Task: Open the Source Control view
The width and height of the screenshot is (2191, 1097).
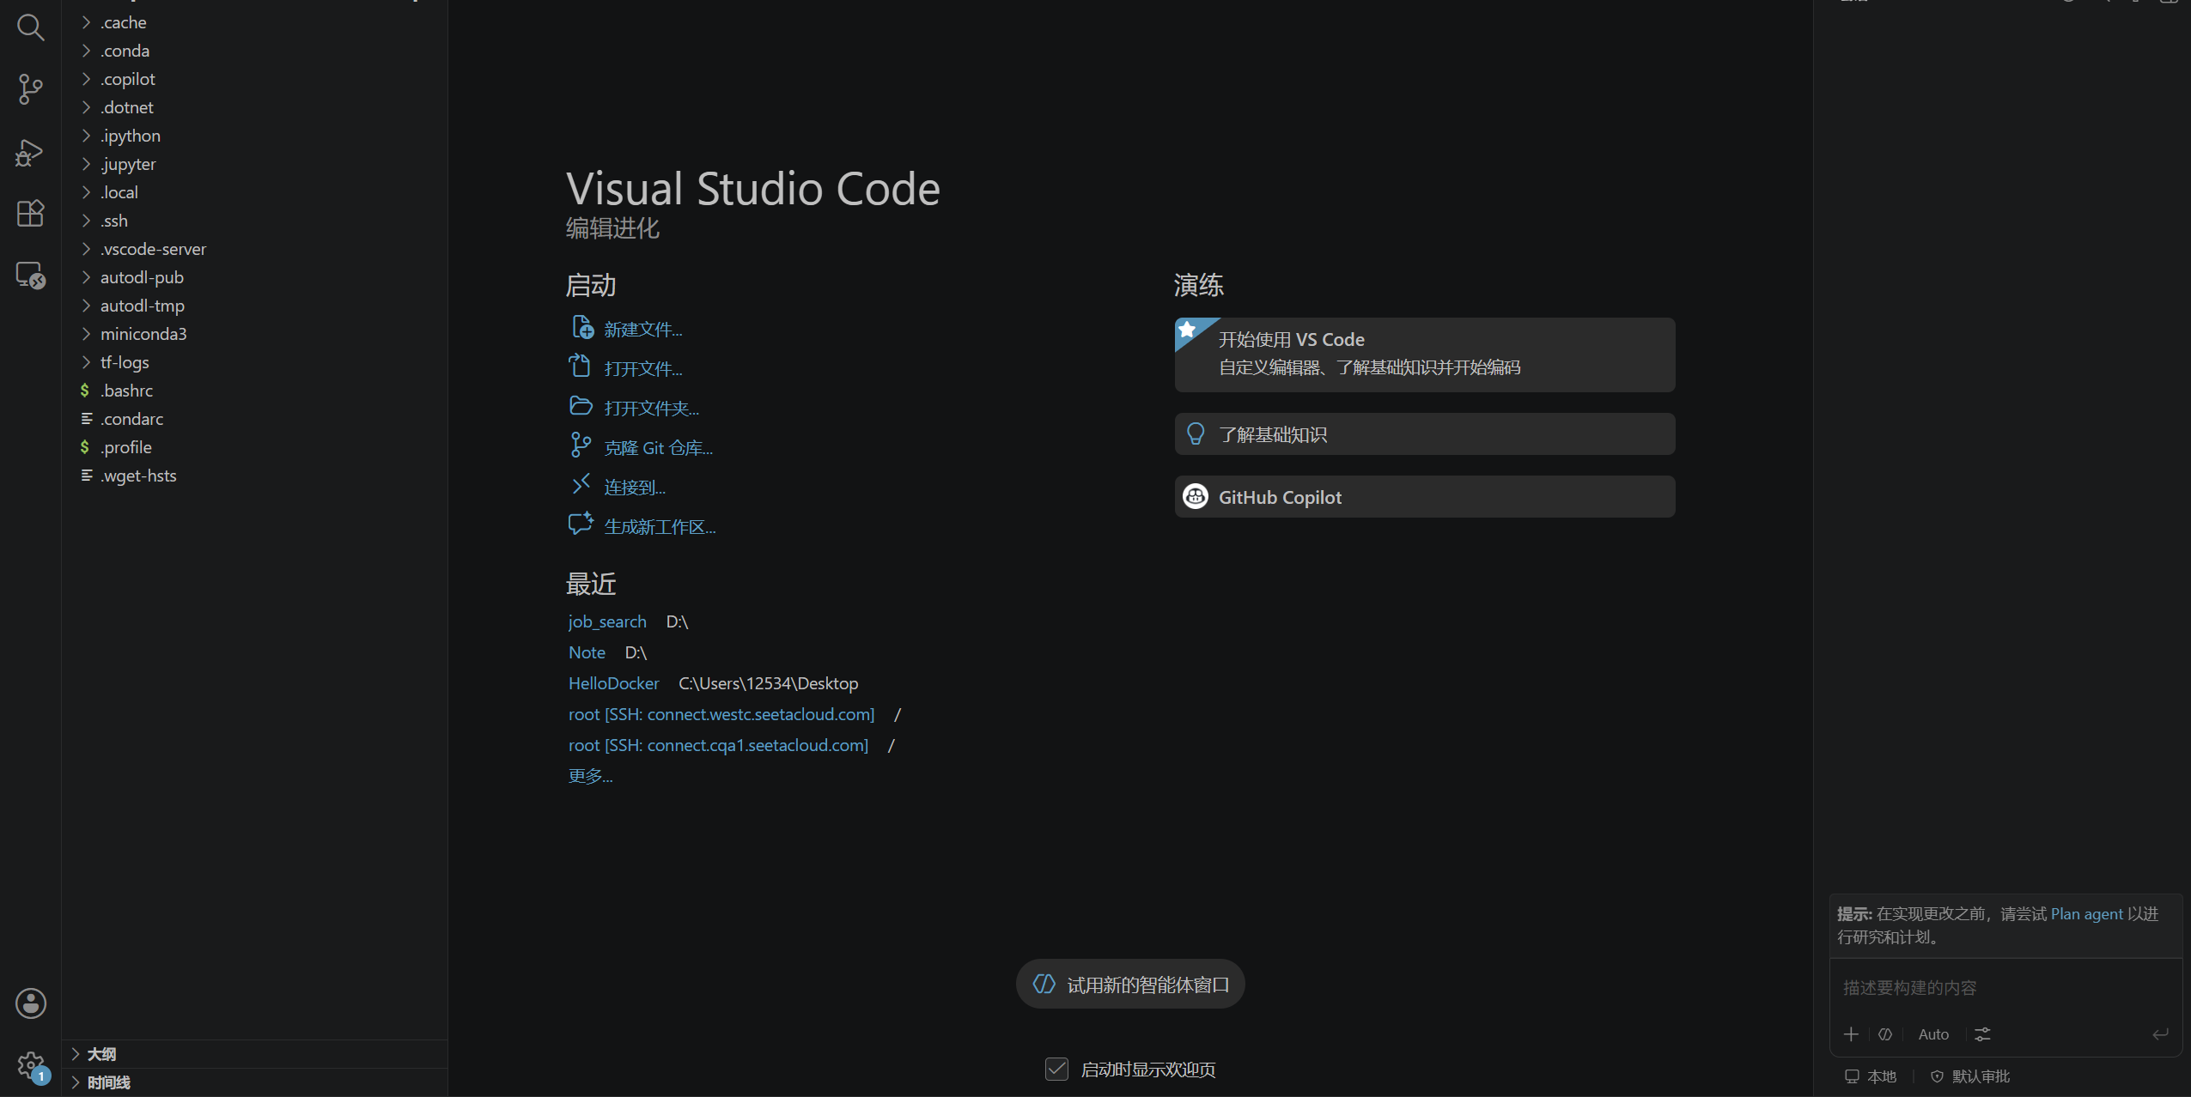Action: point(30,89)
